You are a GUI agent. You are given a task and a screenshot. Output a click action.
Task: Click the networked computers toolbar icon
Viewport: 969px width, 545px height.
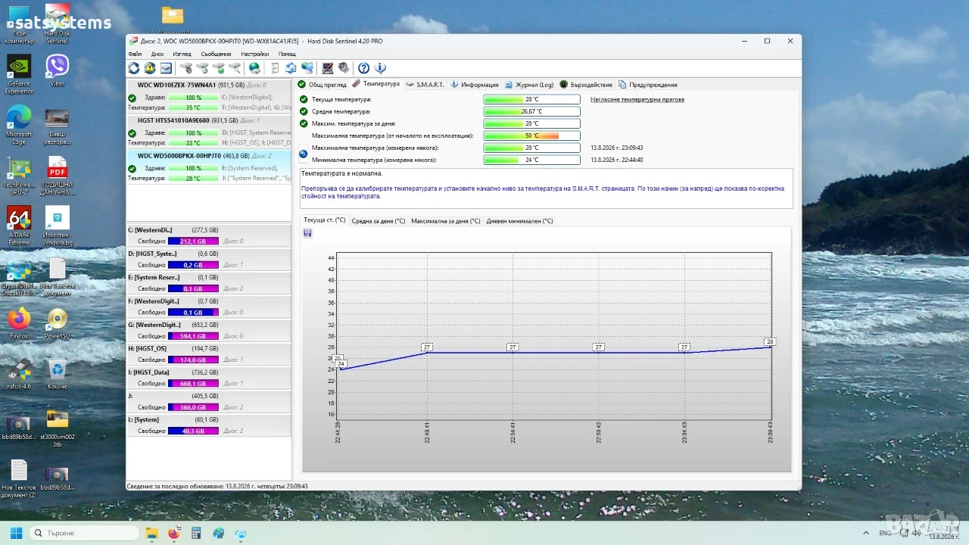point(307,68)
